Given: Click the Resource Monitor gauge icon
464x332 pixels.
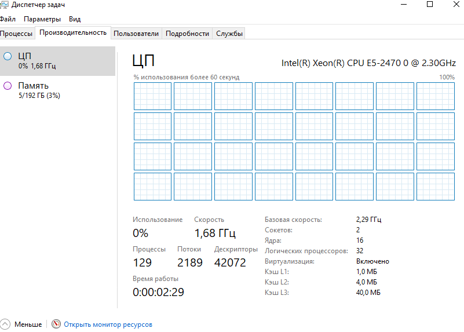Looking at the screenshot, I should coord(56,324).
